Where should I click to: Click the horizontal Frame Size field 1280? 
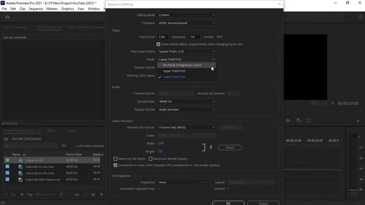pos(163,37)
